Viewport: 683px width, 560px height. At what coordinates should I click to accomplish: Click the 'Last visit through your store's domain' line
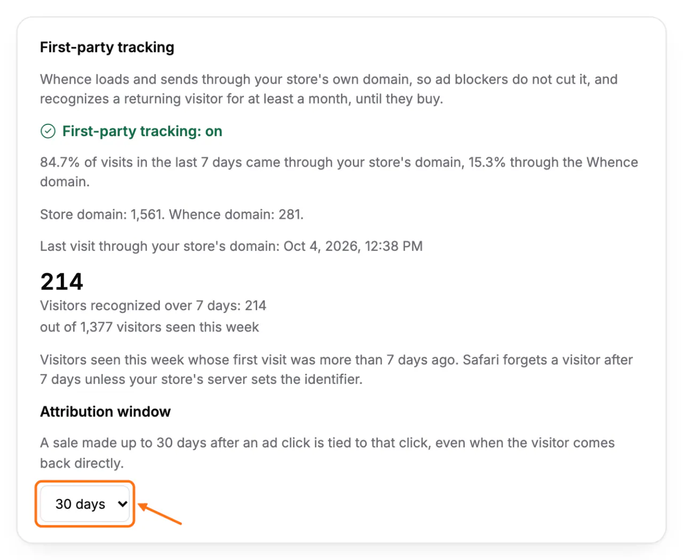click(x=232, y=246)
